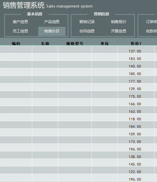Select the price cell 137.00
Image resolution: width=157 pixels, height=182 pixels.
[x=136, y=50]
